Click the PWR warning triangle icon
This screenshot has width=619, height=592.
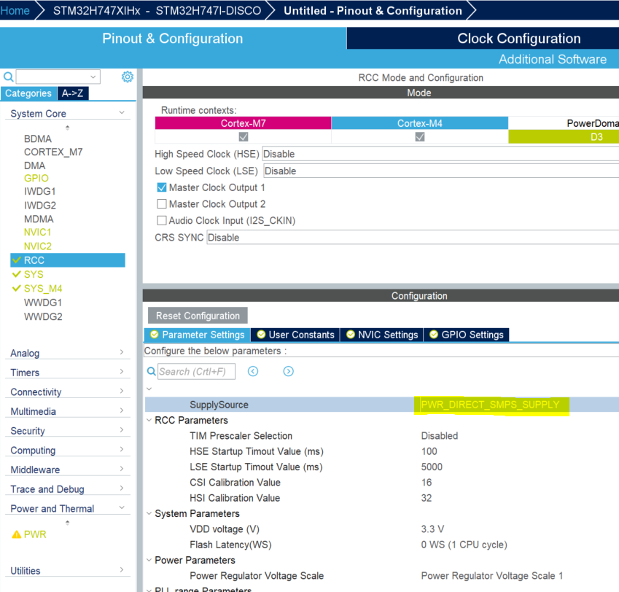pyautogui.click(x=17, y=534)
